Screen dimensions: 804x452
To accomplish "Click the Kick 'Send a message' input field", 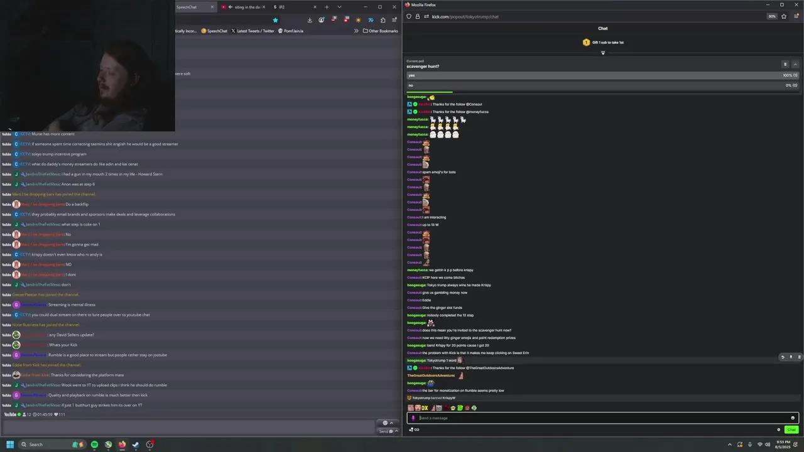I will (603, 418).
